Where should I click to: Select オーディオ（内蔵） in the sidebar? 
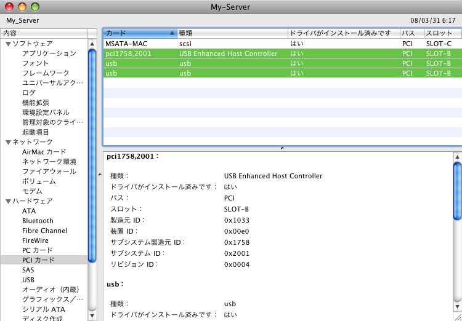[51, 290]
